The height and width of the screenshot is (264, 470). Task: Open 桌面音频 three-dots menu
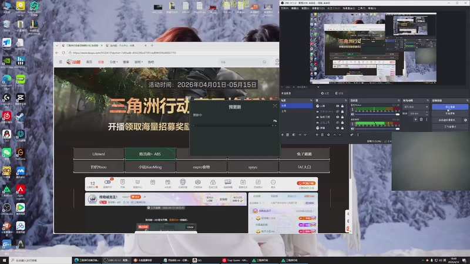pyautogui.click(x=352, y=124)
